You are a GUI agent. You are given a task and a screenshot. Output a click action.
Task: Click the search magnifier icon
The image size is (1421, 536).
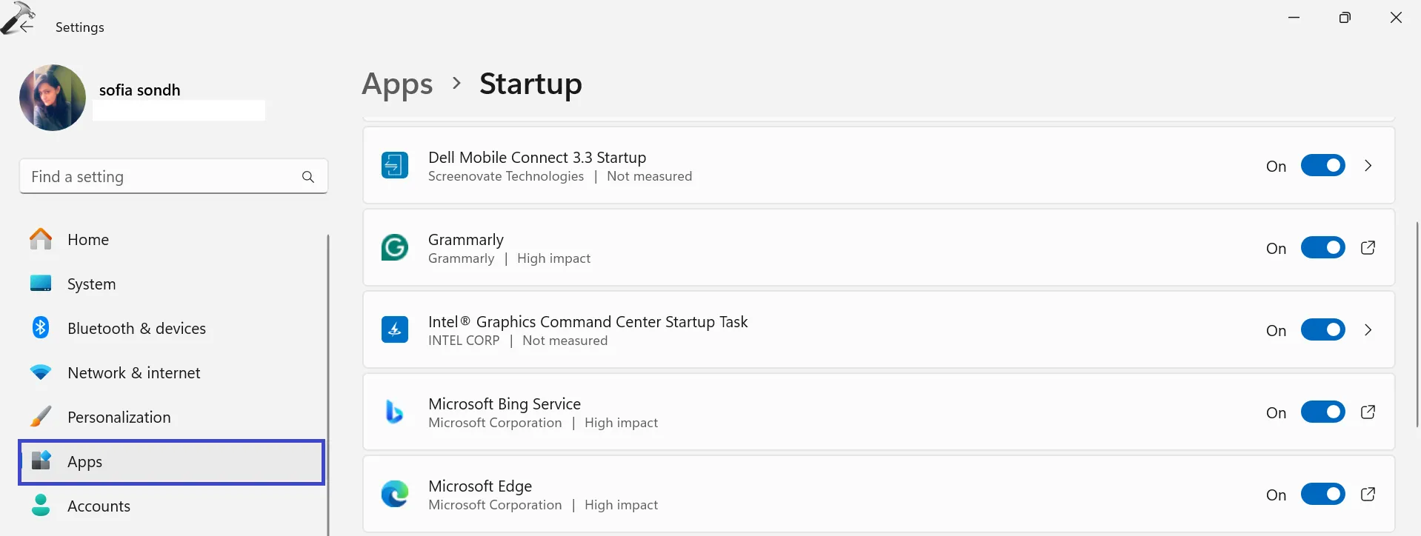pos(308,177)
